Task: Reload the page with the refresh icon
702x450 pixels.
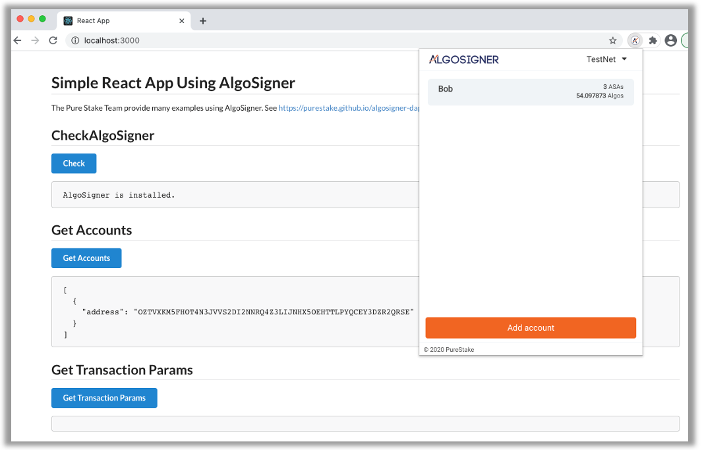Action: coord(53,40)
